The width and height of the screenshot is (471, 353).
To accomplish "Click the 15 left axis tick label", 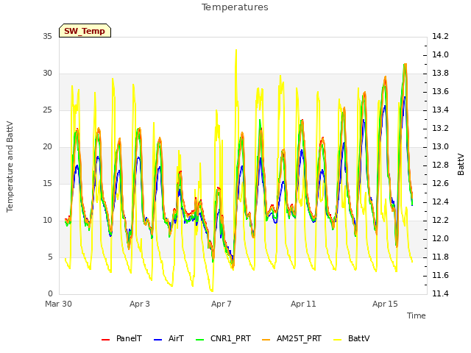I will pos(47,183).
